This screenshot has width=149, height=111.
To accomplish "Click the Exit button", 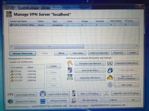I will point(133,100).
